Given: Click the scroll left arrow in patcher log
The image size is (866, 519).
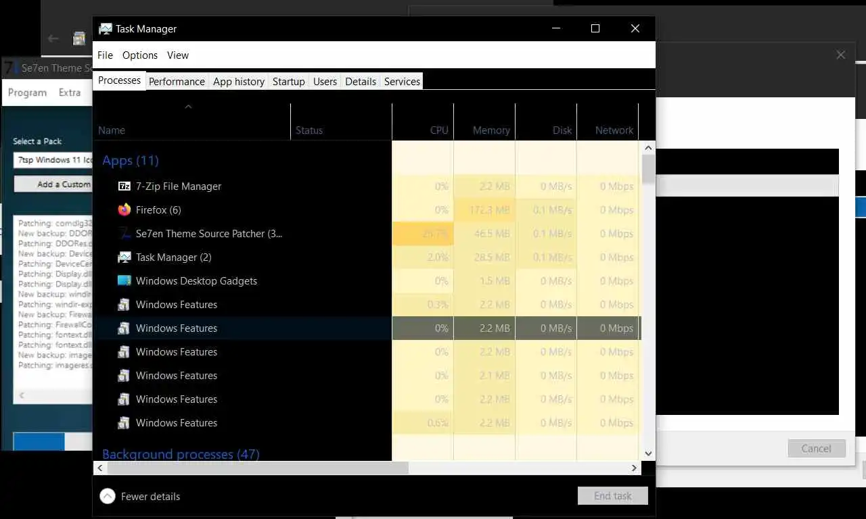Looking at the screenshot, I should pos(22,395).
